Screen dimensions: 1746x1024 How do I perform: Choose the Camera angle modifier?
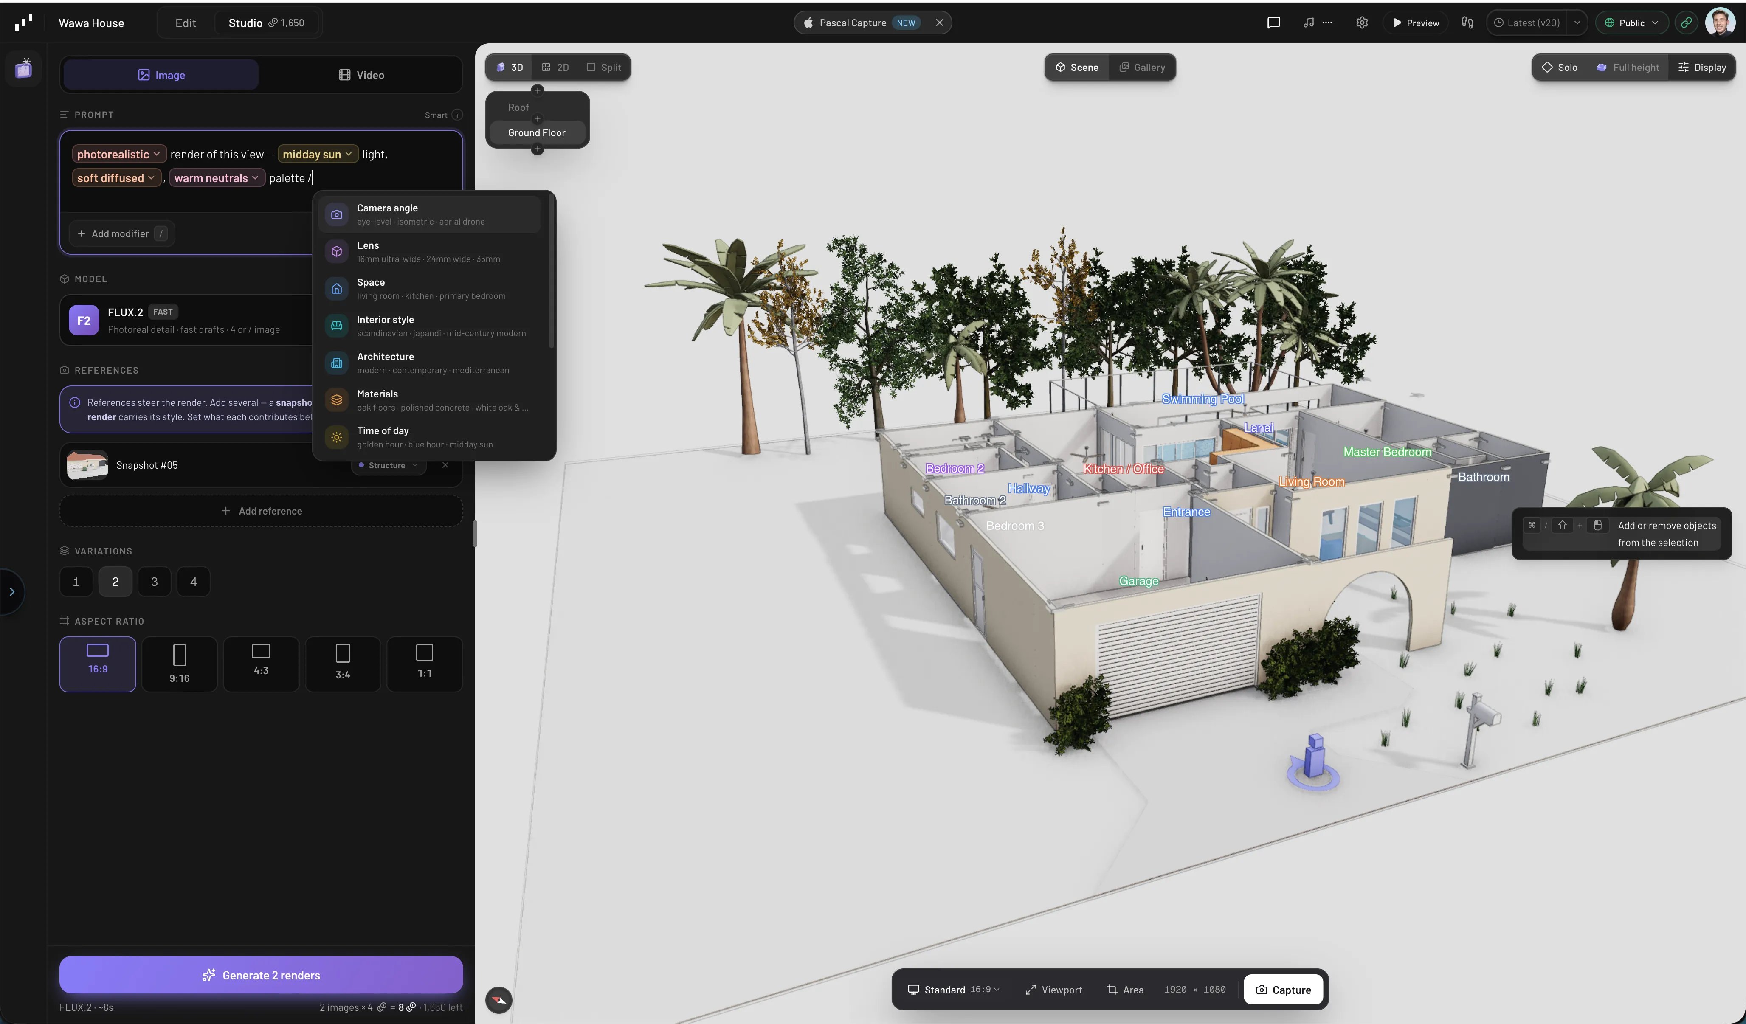pos(430,215)
